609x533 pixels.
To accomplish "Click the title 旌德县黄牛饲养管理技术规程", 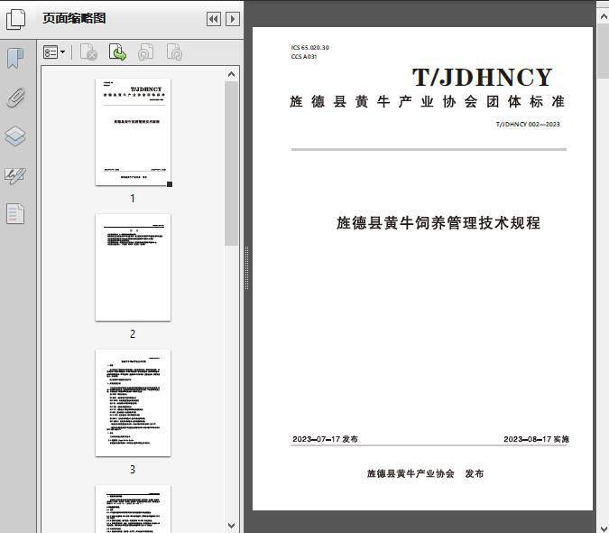I will pos(438,222).
